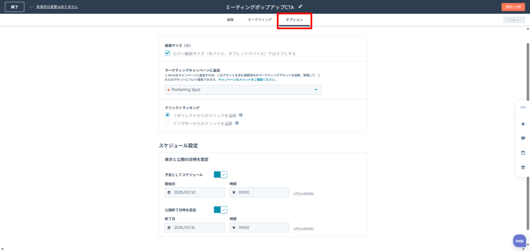Viewport: 530px width, 251px height.
Task: Click the scroll up arrow of vertical scrollbar
Action: pyautogui.click(x=527, y=28)
